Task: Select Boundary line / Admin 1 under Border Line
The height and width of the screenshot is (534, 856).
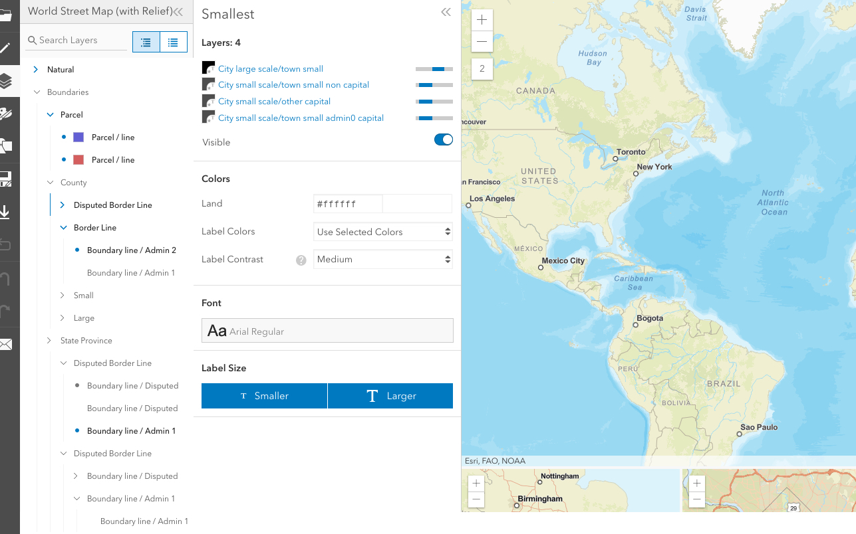Action: [x=131, y=273]
